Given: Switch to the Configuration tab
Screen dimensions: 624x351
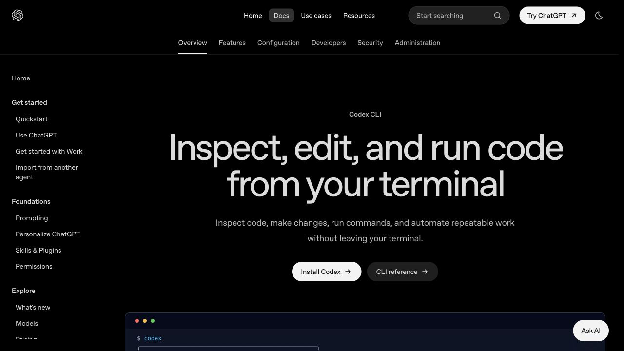Looking at the screenshot, I should click(x=278, y=43).
